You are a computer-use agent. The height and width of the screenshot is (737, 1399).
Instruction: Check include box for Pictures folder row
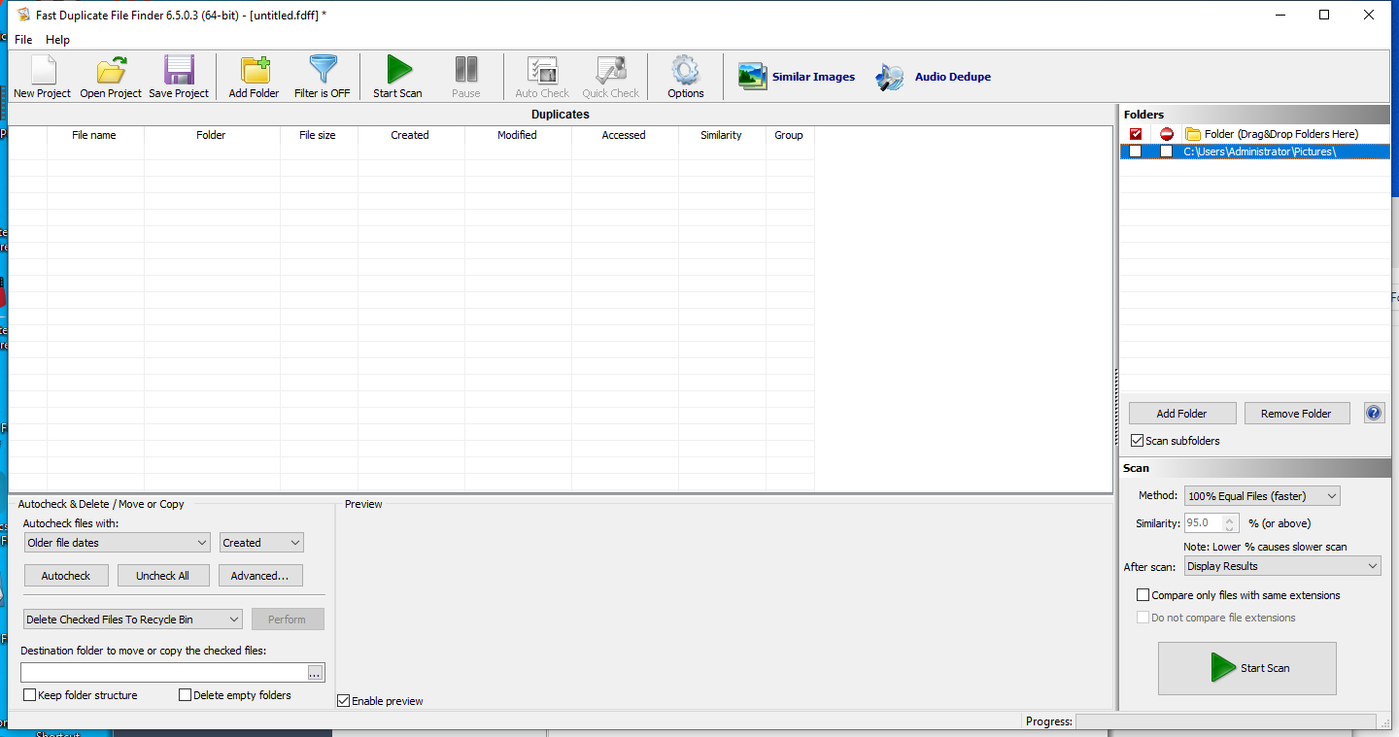(1135, 151)
